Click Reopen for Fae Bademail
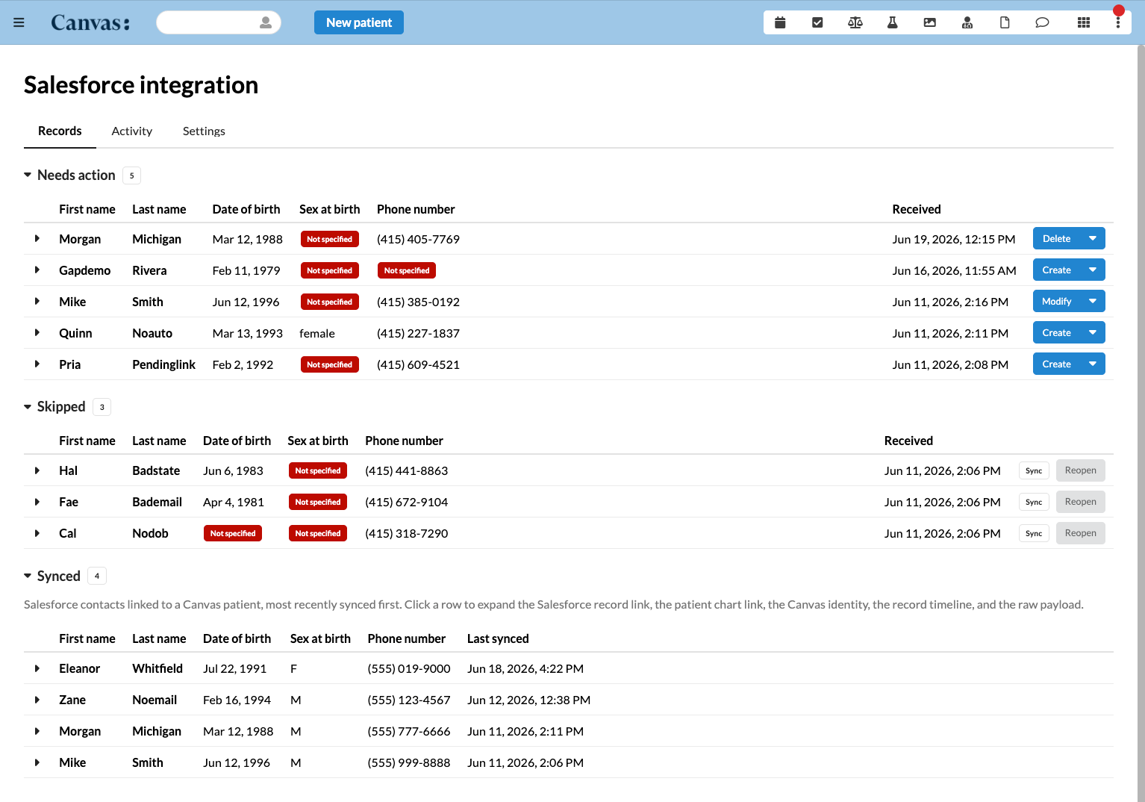1145x802 pixels. pyautogui.click(x=1080, y=502)
